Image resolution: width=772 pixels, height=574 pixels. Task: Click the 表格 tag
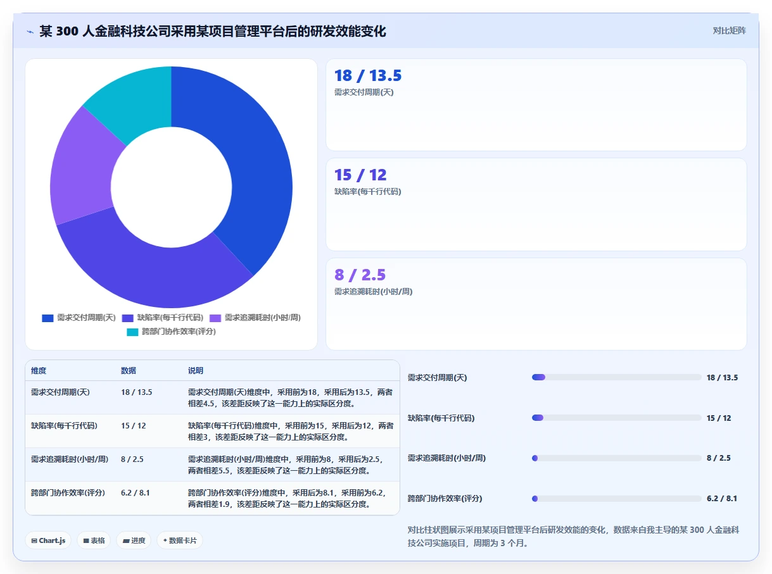pos(94,540)
